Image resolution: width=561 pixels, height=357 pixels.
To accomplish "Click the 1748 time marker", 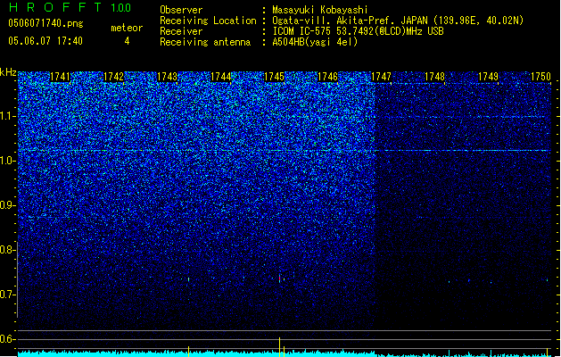I will (x=434, y=77).
